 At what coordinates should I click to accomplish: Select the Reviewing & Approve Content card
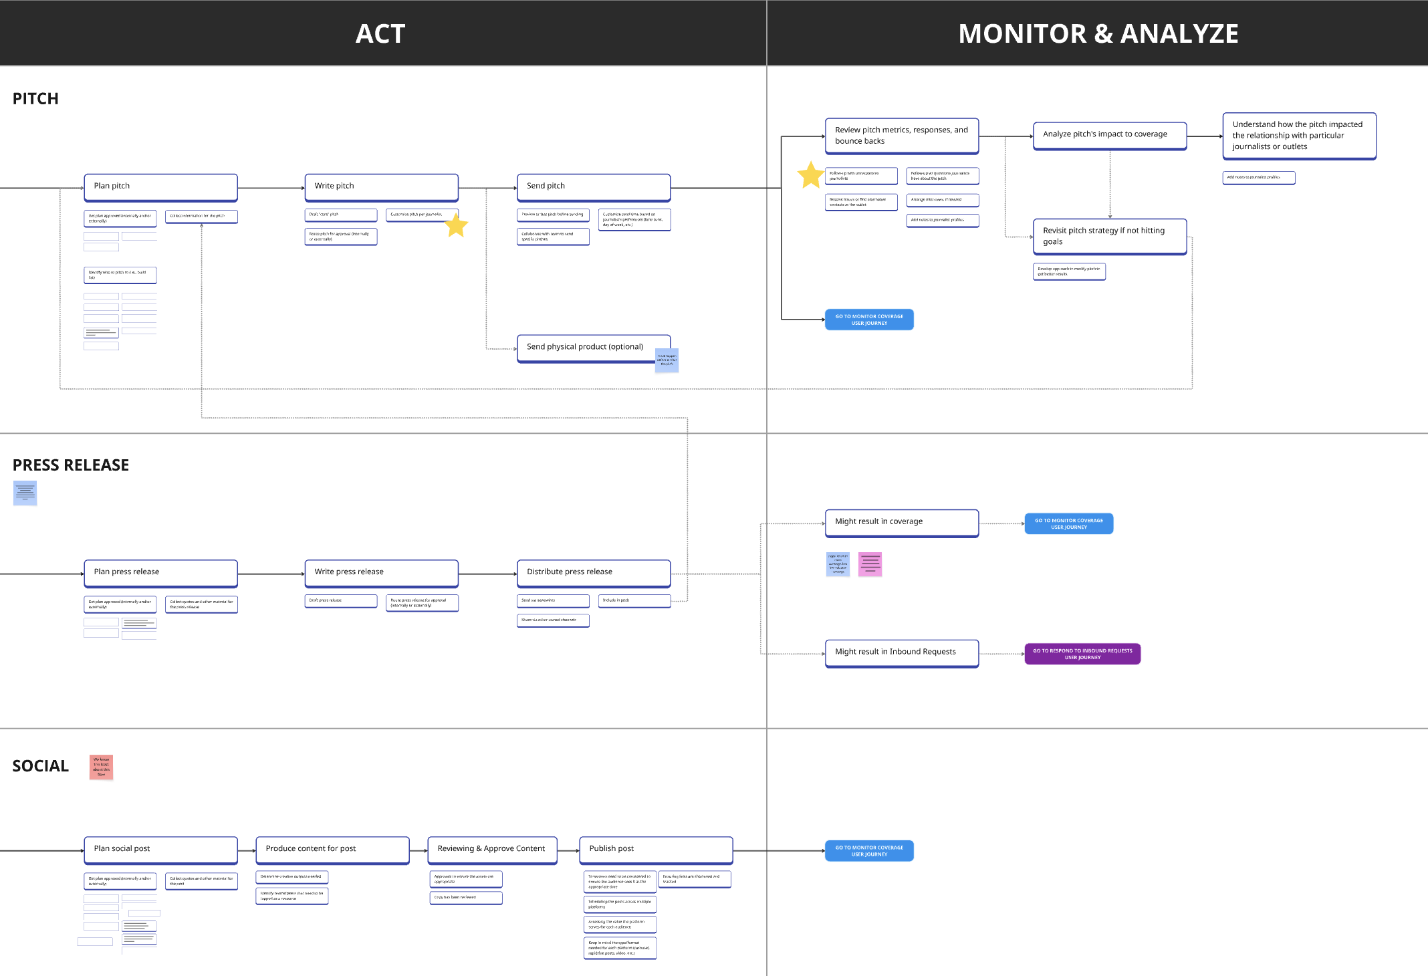(492, 849)
